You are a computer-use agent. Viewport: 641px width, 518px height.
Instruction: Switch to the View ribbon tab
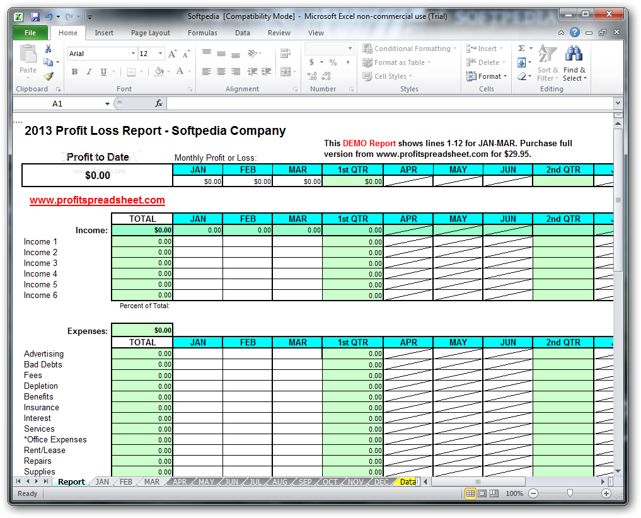coord(316,33)
